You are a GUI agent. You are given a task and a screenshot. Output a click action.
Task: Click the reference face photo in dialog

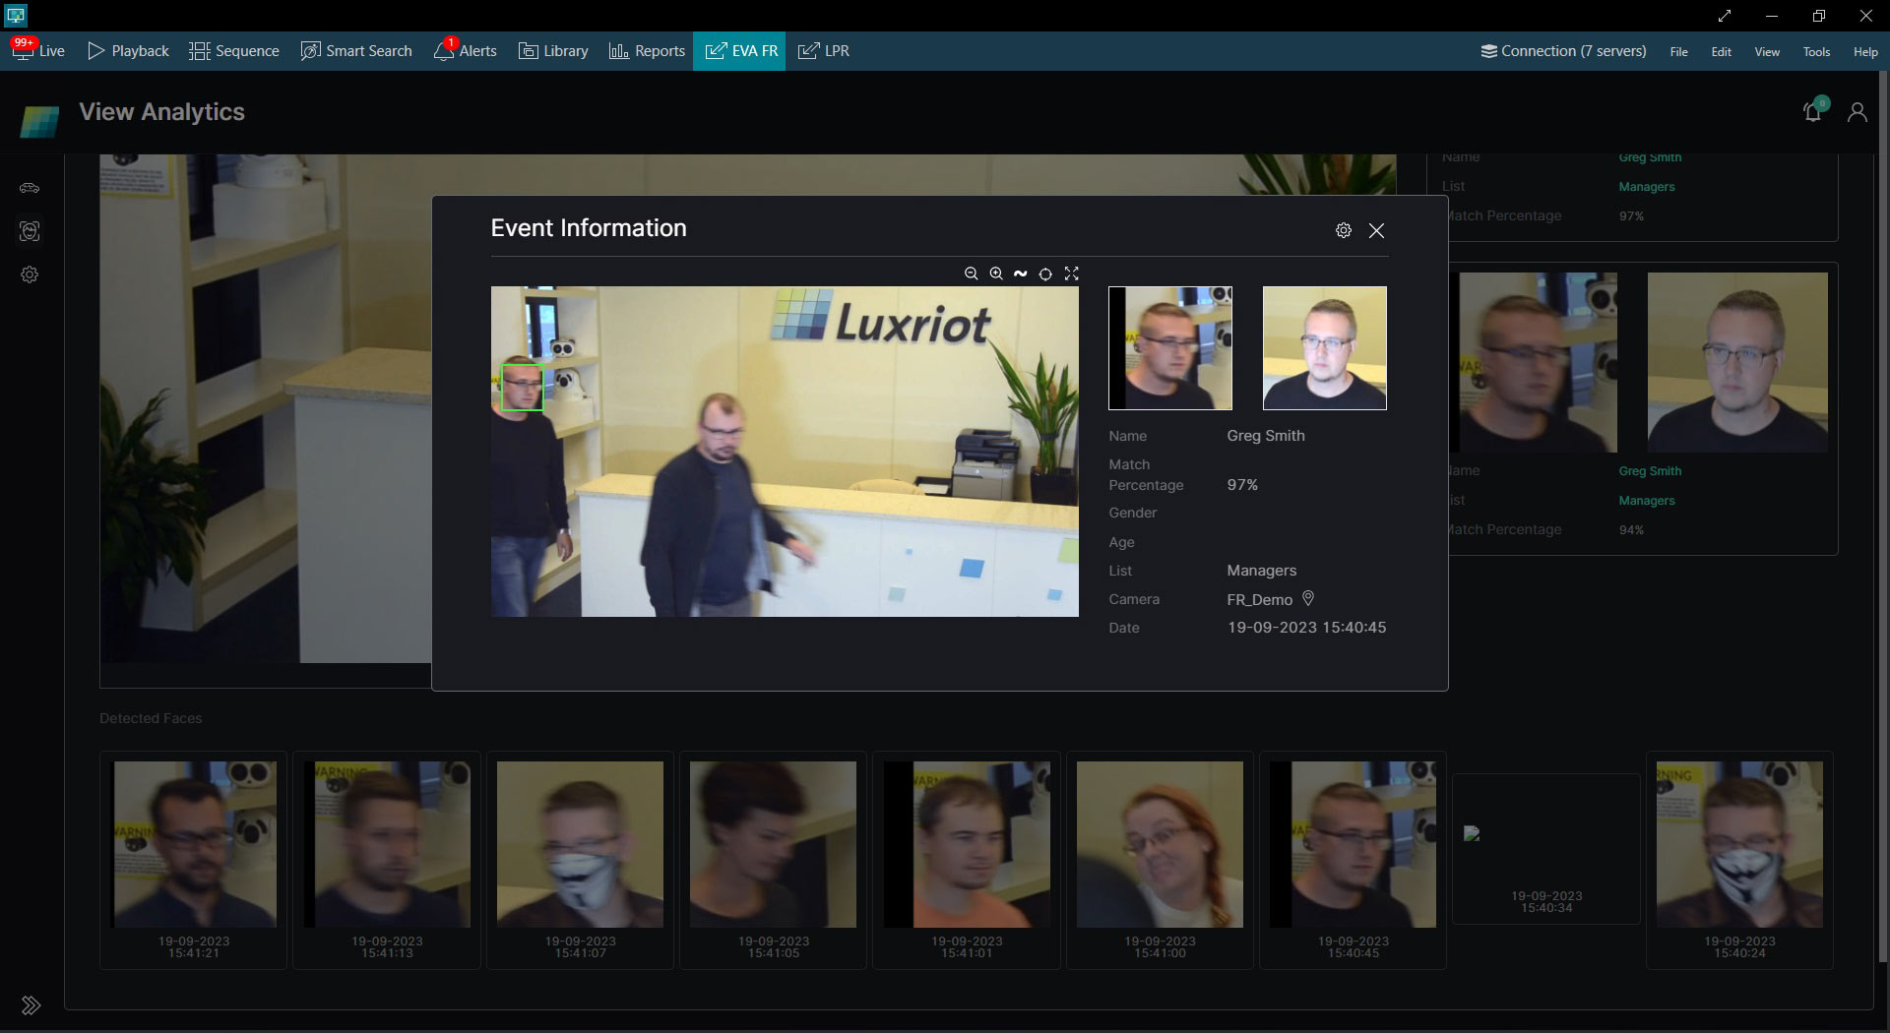coord(1325,348)
